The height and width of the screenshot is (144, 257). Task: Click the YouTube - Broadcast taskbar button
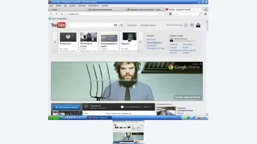99,118
